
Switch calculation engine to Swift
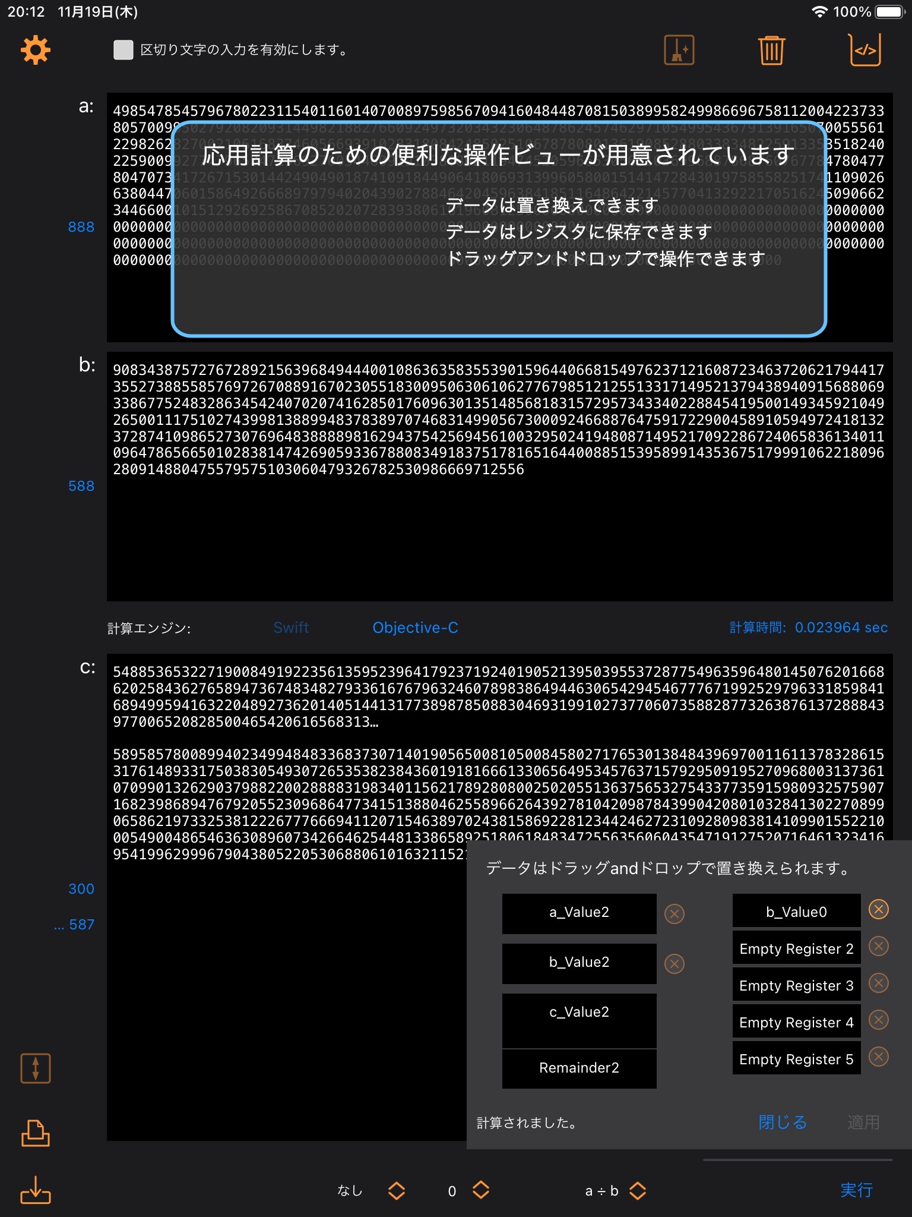(291, 628)
